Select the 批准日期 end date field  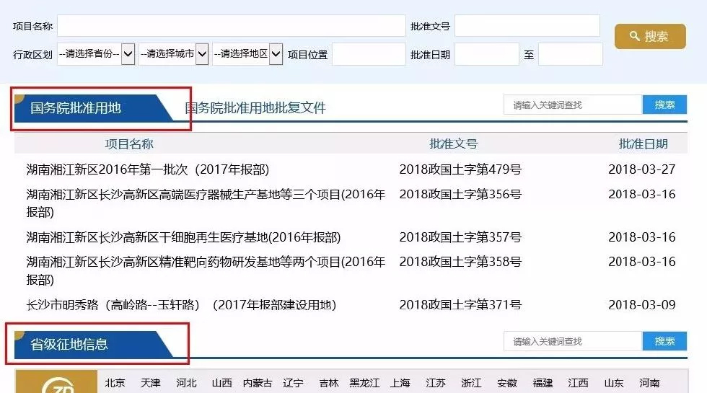(570, 54)
